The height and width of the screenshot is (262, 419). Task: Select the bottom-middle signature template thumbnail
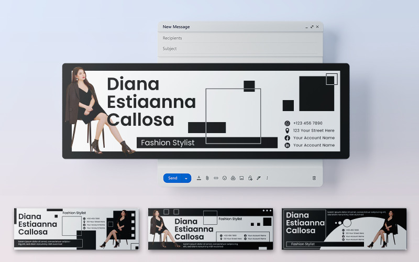click(210, 228)
